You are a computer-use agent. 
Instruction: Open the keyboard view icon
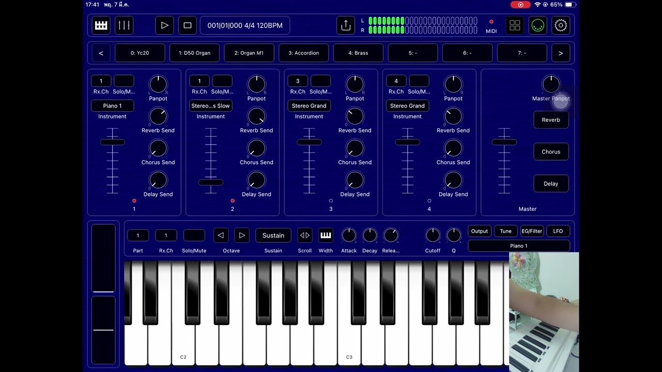101,25
